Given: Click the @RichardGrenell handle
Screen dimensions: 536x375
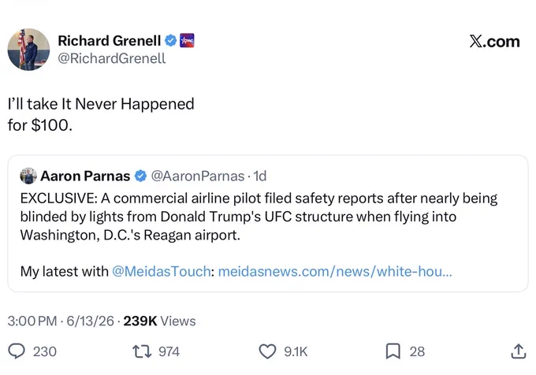Looking at the screenshot, I should coord(112,58).
